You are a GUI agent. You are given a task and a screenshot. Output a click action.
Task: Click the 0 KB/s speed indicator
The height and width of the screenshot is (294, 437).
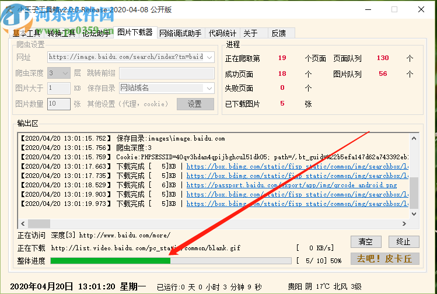point(315,248)
